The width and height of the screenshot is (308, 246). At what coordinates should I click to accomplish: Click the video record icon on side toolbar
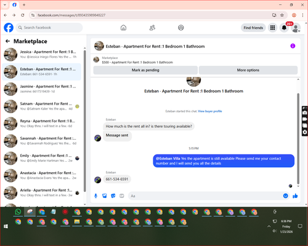[305, 119]
